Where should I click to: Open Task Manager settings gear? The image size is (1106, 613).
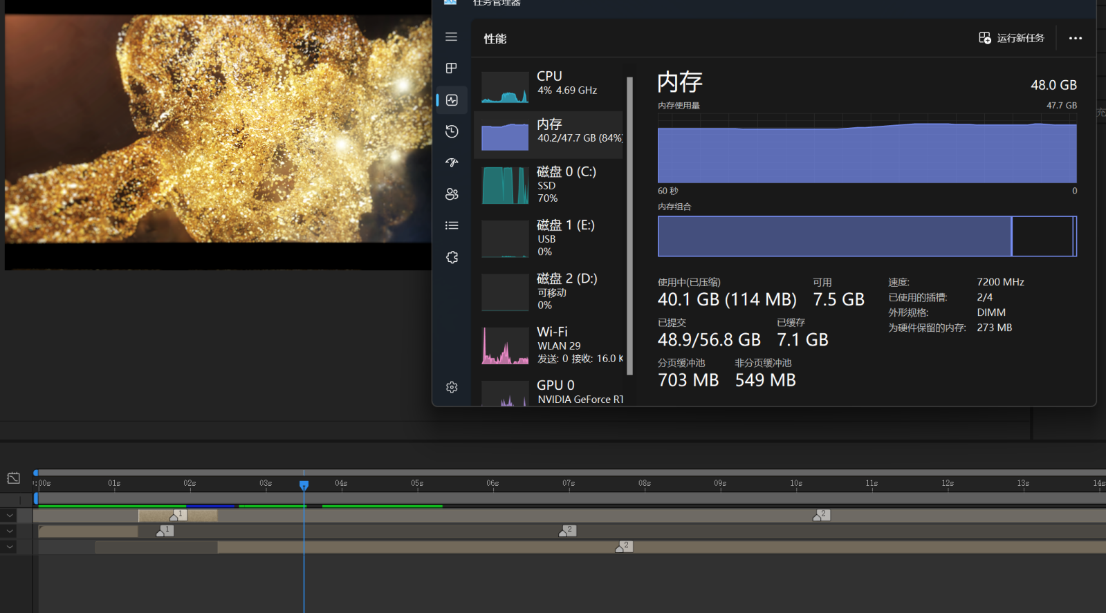tap(452, 388)
